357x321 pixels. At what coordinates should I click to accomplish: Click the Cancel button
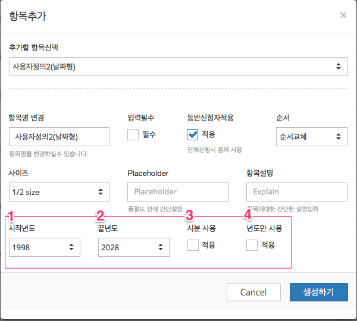[253, 292]
